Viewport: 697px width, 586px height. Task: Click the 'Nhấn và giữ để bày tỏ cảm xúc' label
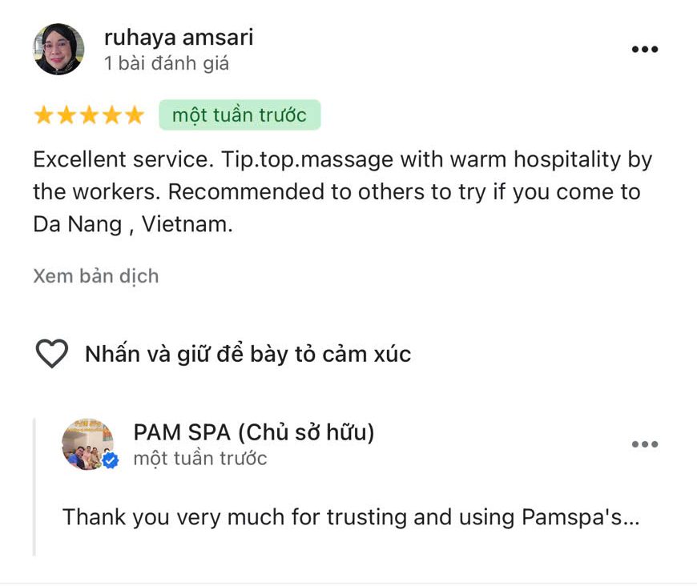pos(248,355)
